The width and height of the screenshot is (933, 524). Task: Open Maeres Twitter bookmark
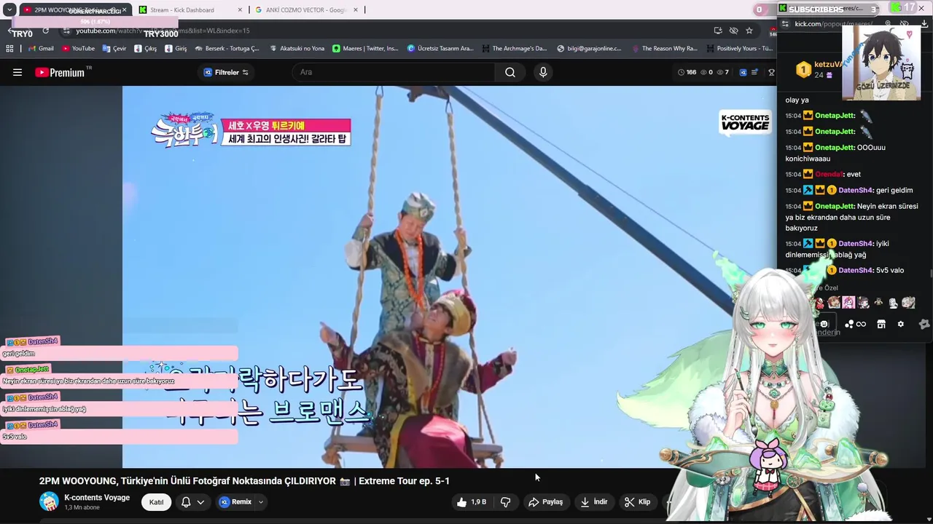[x=365, y=49]
